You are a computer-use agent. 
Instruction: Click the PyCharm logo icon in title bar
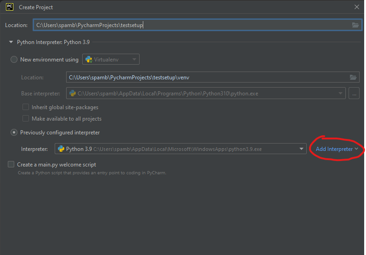pyautogui.click(x=10, y=7)
